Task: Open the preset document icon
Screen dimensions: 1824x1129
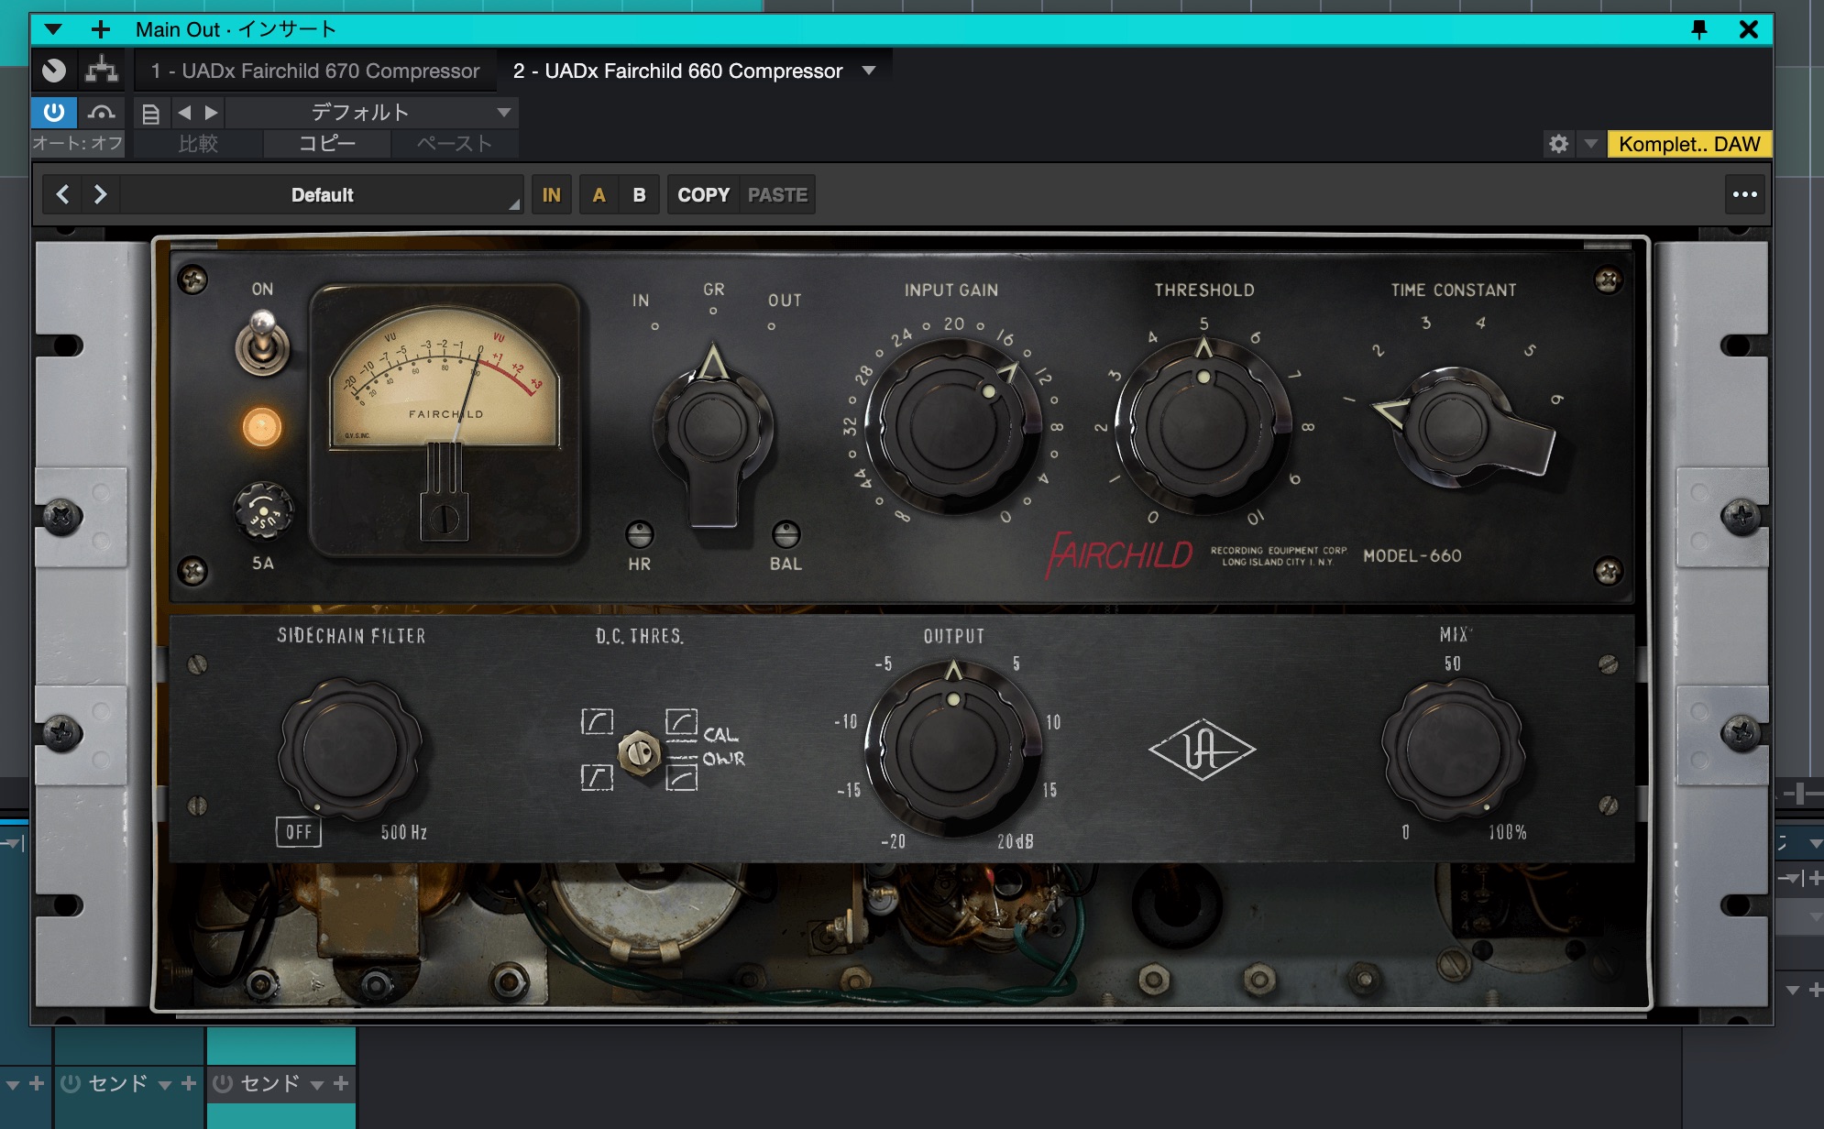Action: point(151,114)
